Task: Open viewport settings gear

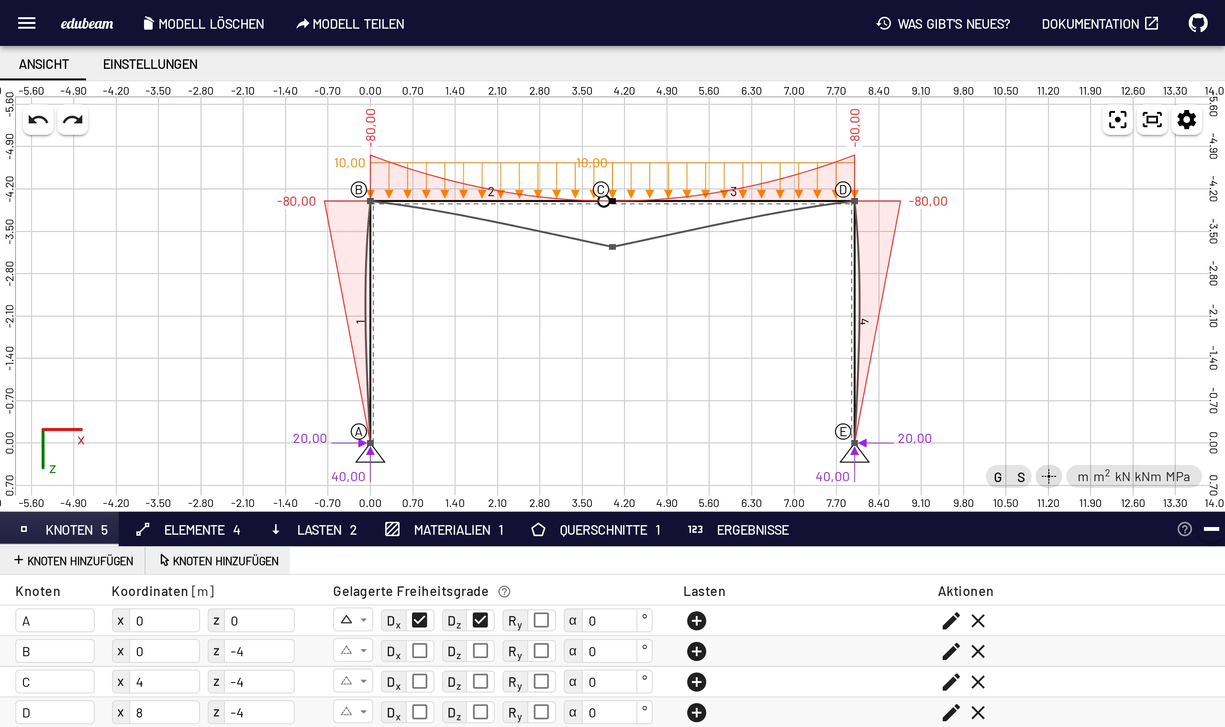Action: coord(1186,120)
